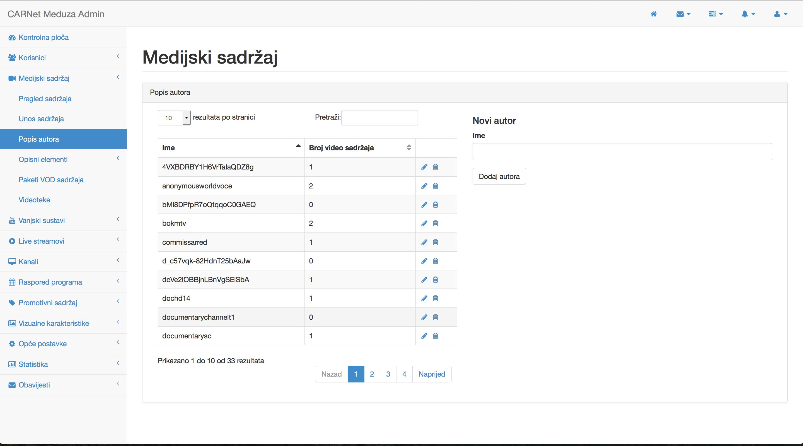This screenshot has width=803, height=446.
Task: Open Paketi VOD sadržaja item
Action: click(x=63, y=180)
